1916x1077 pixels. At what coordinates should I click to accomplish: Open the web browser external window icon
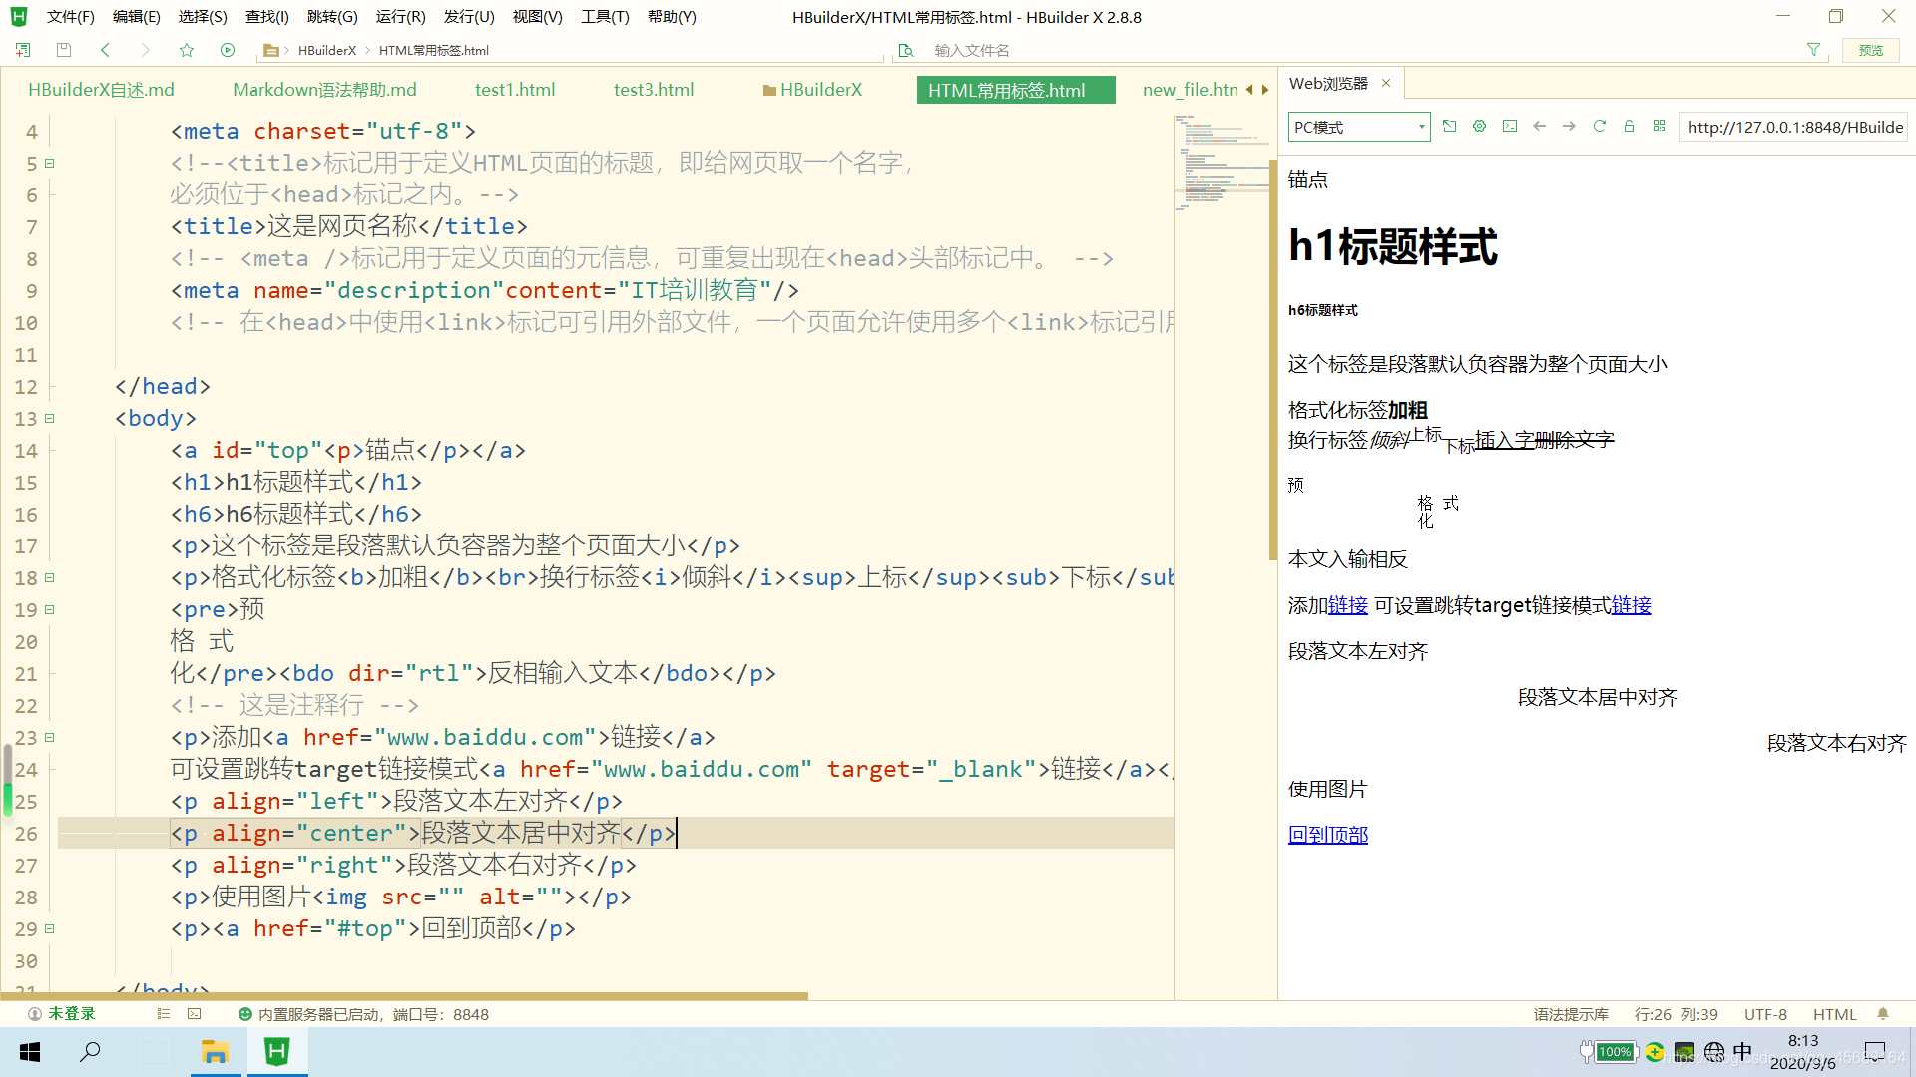1450,126
